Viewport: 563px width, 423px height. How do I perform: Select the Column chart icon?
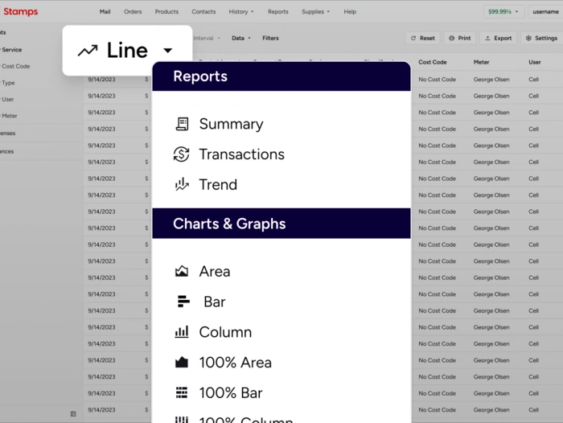point(182,332)
